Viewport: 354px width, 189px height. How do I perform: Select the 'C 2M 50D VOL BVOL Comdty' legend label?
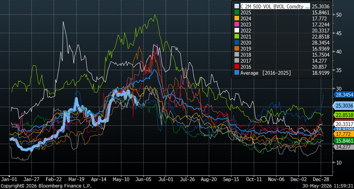pos(275,6)
